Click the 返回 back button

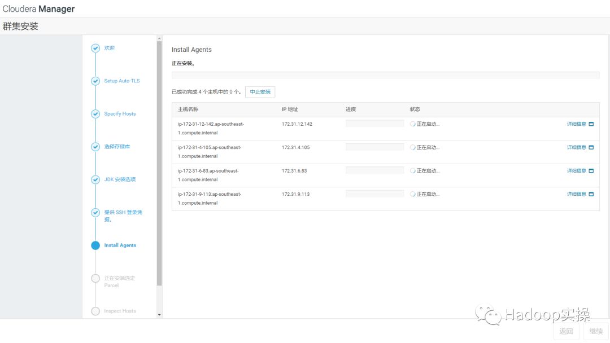[x=566, y=331]
